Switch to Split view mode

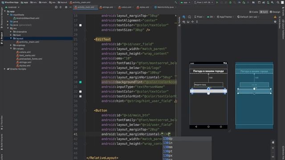click(264, 12)
